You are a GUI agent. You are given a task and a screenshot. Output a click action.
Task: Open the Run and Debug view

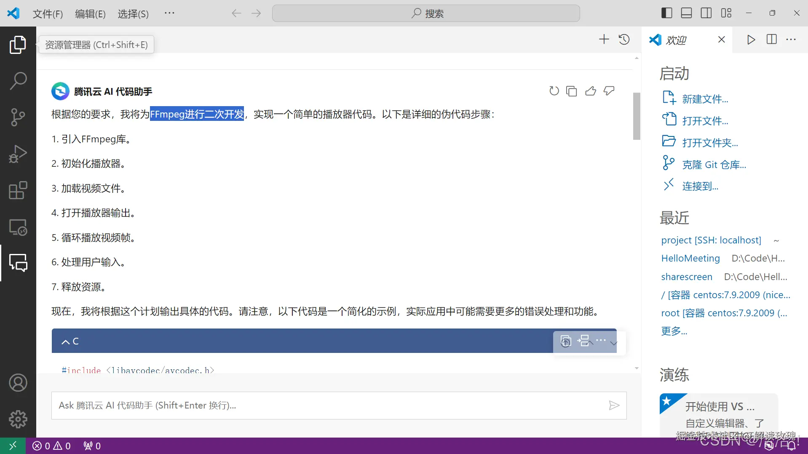click(18, 154)
